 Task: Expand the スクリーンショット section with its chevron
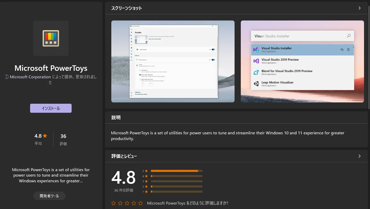click(360, 8)
